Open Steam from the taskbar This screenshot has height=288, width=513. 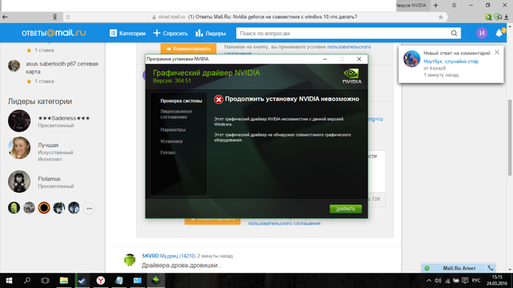82,280
